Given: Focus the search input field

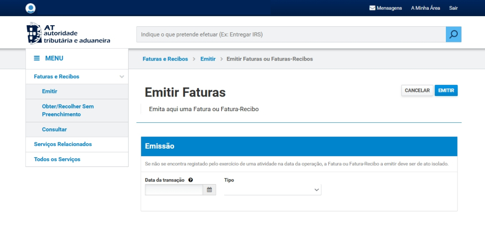Looking at the screenshot, I should [x=291, y=34].
